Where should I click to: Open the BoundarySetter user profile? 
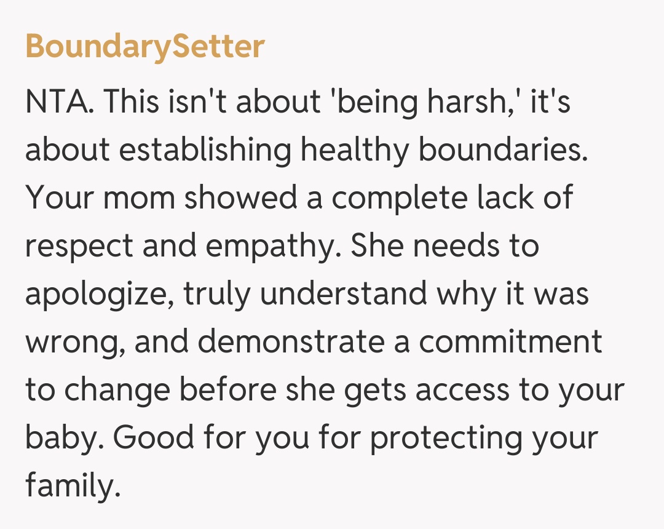point(145,47)
